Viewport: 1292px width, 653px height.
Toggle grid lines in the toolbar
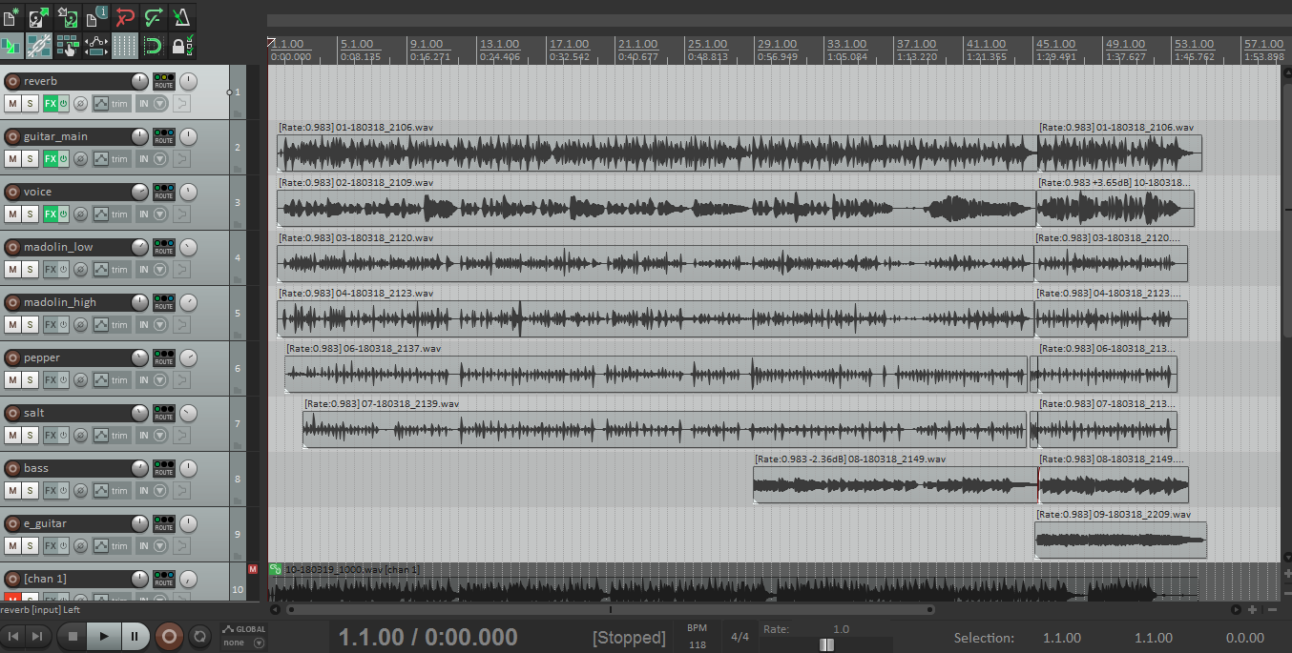(124, 44)
